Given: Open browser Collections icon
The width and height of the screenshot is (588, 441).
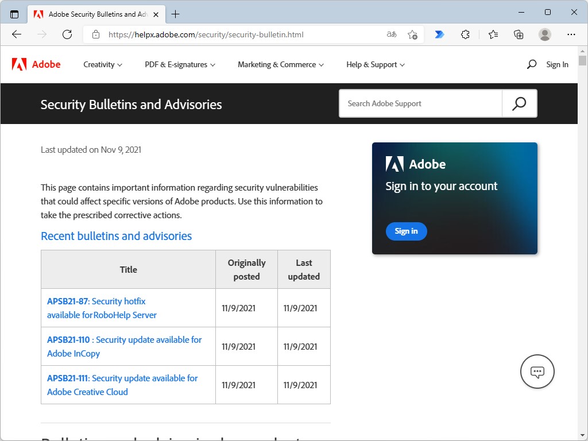Looking at the screenshot, I should click(519, 34).
